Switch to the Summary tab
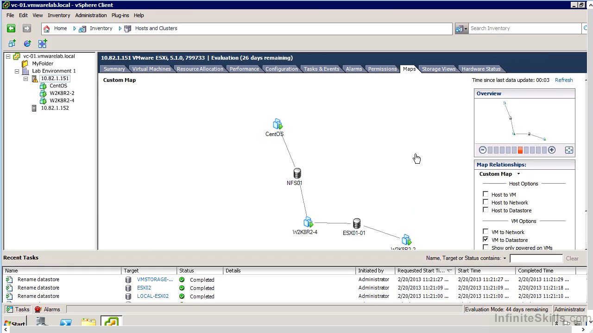Screen dimensions: 593x333 [114, 69]
